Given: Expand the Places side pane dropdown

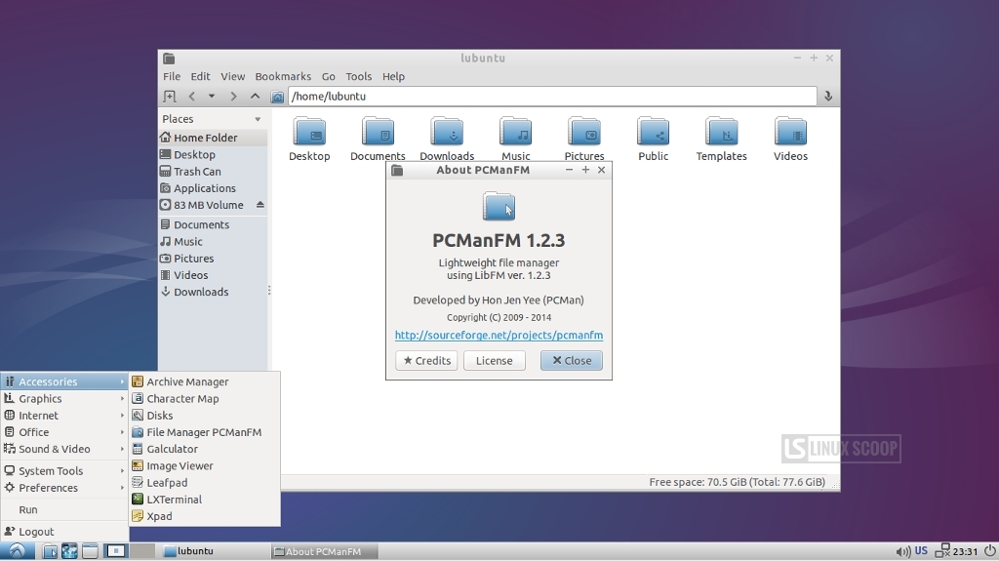Looking at the screenshot, I should tap(258, 119).
